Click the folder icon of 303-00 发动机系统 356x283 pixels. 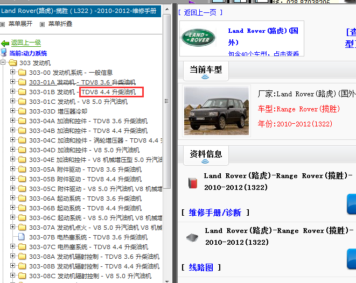click(22, 72)
